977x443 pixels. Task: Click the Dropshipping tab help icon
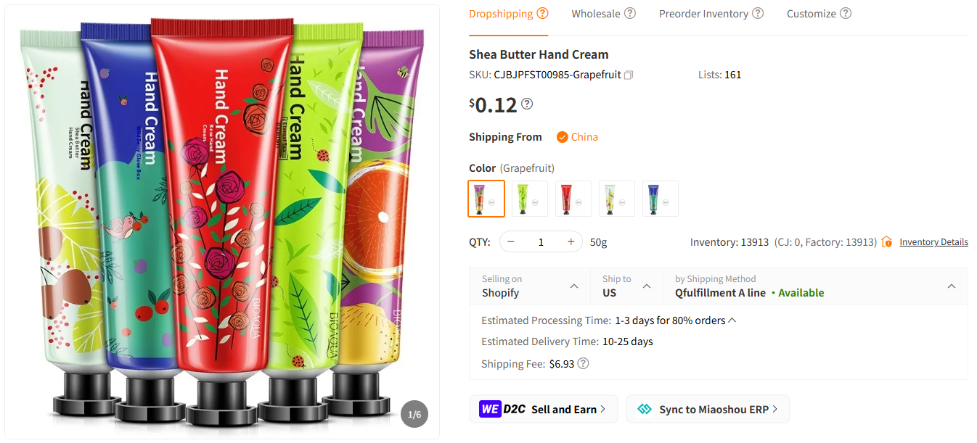[x=541, y=12]
